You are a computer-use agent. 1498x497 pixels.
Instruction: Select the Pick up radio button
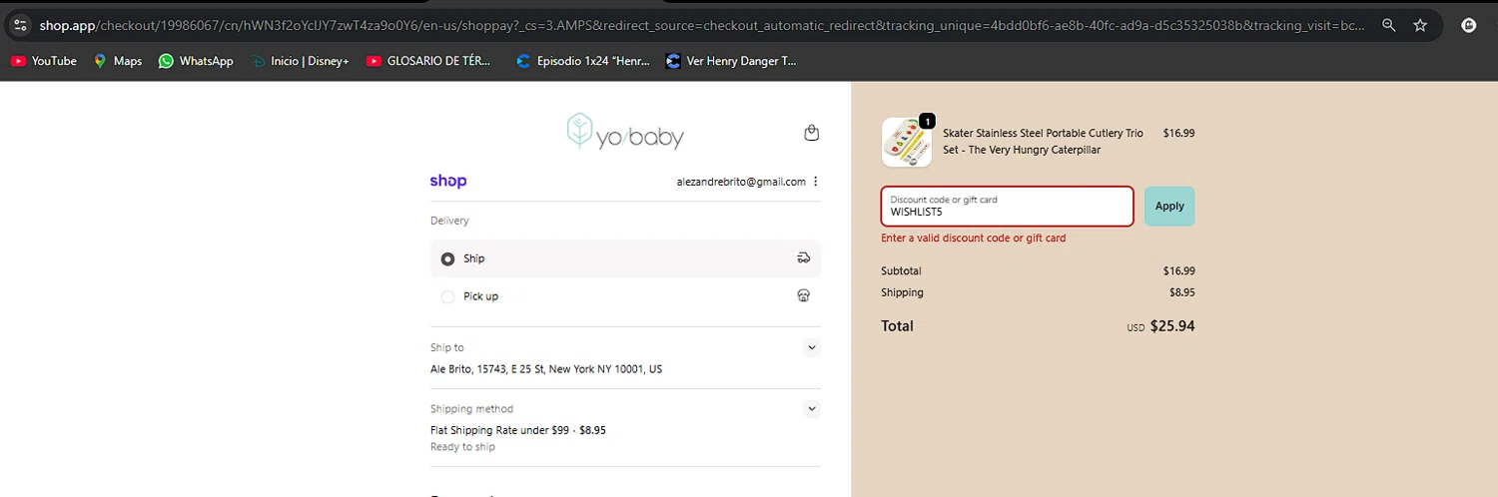[x=447, y=296]
